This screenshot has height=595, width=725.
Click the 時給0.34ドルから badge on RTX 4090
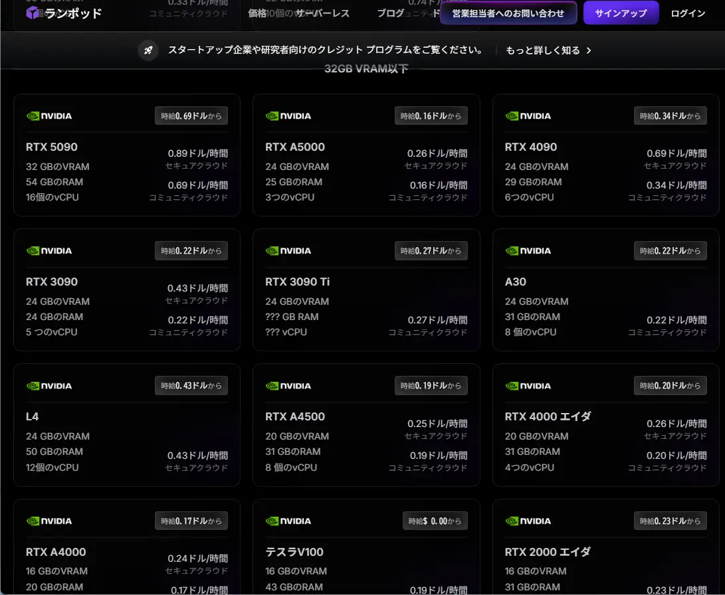pyautogui.click(x=671, y=116)
